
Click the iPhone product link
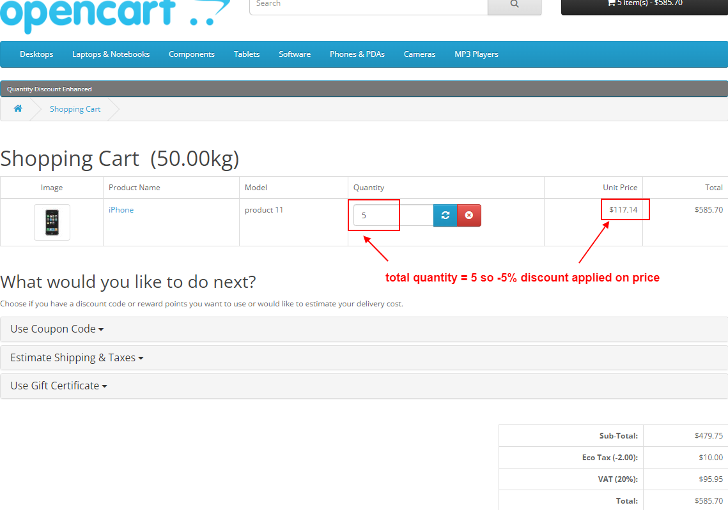pyautogui.click(x=121, y=209)
